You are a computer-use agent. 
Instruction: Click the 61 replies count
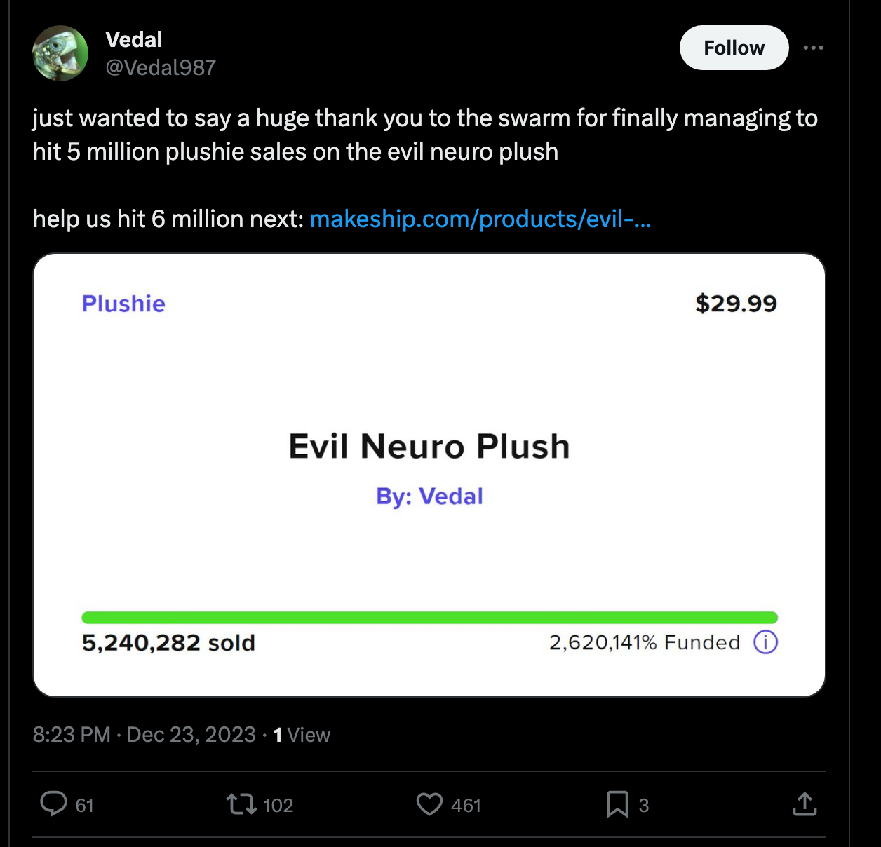coord(84,805)
